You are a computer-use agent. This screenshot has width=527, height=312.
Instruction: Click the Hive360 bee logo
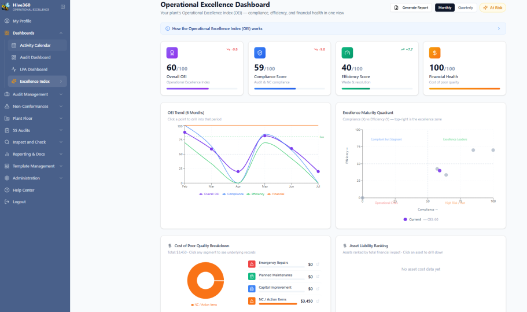(6, 6)
